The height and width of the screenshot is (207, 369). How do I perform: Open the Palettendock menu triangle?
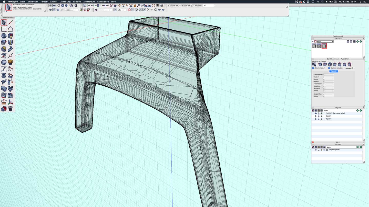coord(363,36)
